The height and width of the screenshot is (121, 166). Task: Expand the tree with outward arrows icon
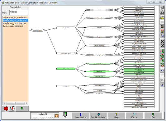pos(162,41)
